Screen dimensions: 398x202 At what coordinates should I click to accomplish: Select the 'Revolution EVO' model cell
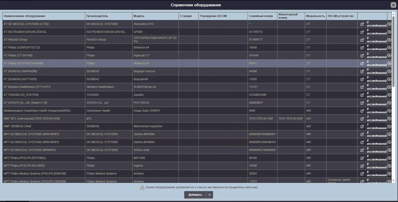[156, 24]
